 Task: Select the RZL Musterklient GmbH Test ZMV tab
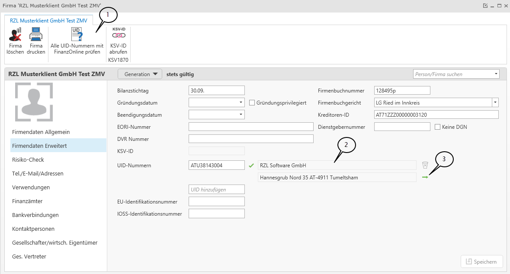tap(48, 20)
